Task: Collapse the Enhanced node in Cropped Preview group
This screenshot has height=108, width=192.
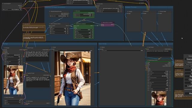Action: pyautogui.click(x=143, y=11)
